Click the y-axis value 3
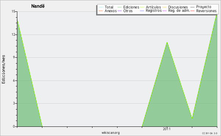 click(x=14, y=103)
